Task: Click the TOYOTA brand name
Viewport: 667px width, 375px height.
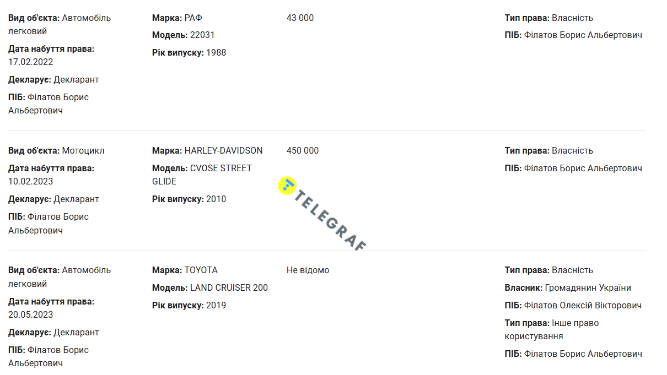Action: click(201, 270)
